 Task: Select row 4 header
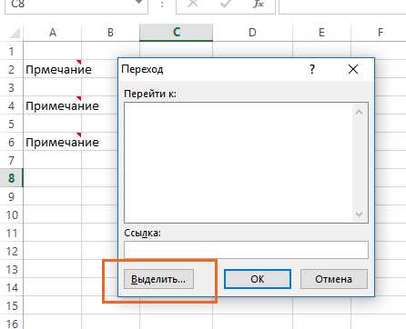coord(11,105)
